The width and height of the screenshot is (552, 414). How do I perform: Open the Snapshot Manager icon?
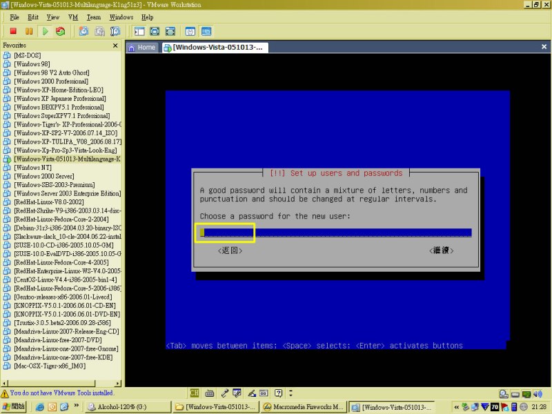(x=115, y=31)
